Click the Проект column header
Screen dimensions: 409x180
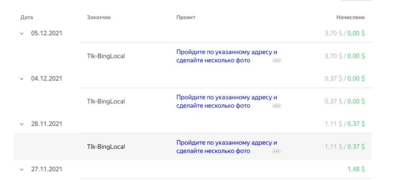[x=186, y=17]
